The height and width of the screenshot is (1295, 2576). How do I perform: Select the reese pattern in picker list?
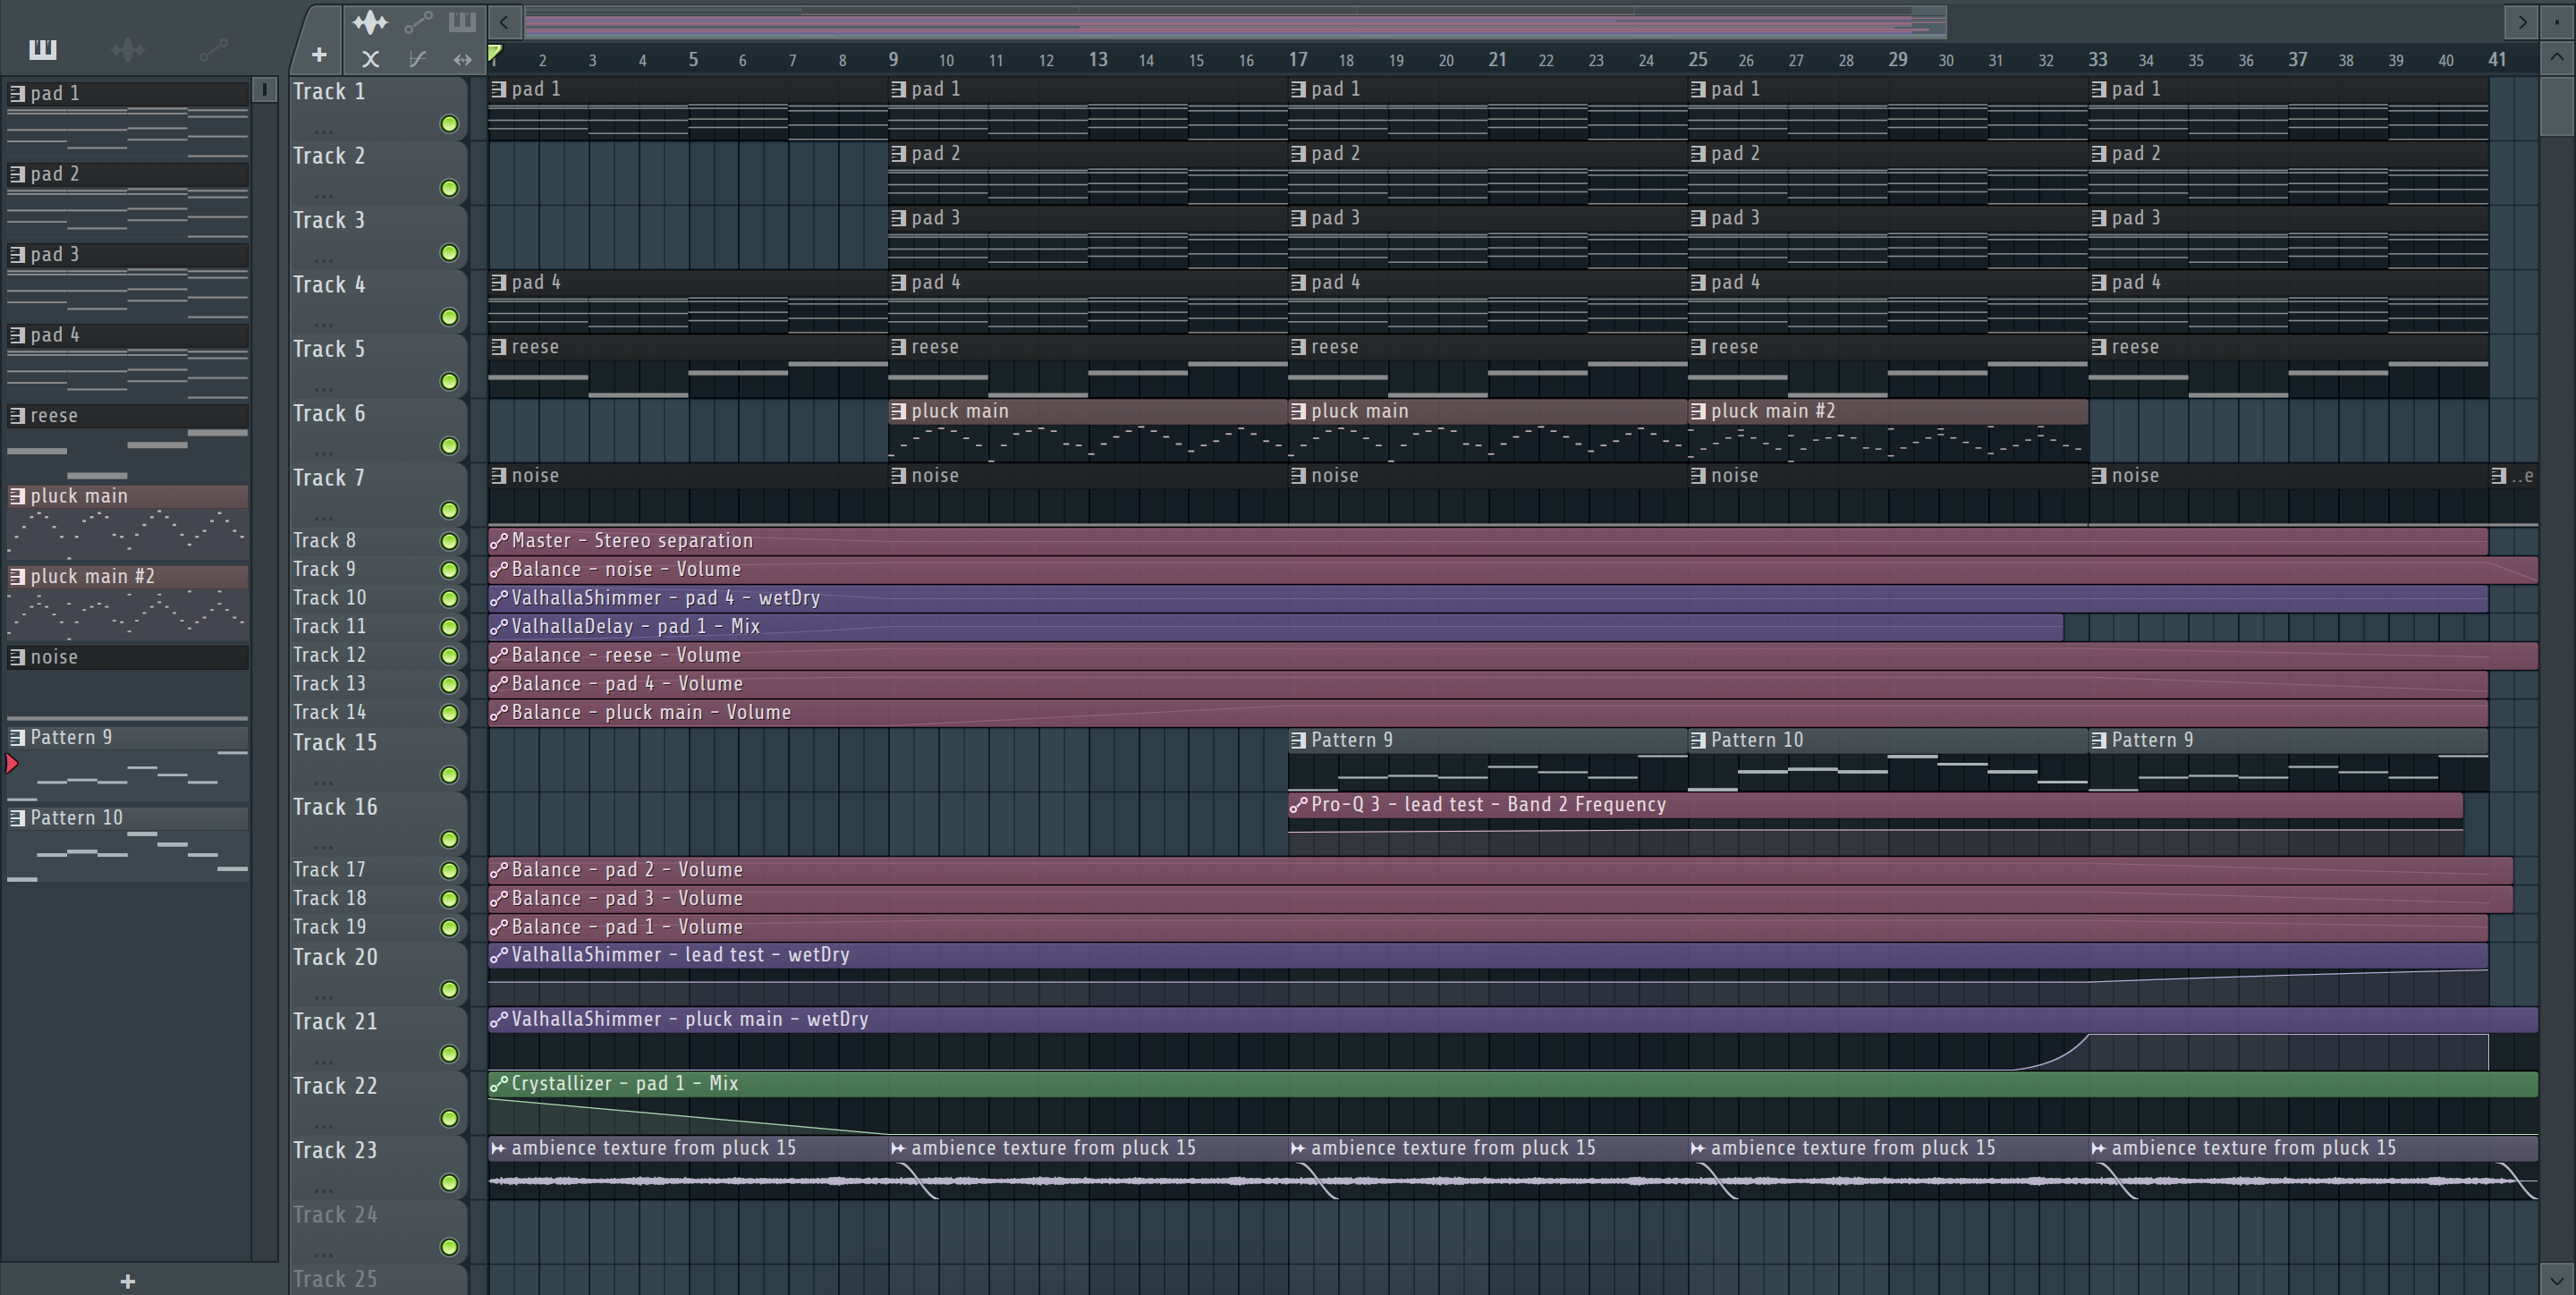point(54,416)
